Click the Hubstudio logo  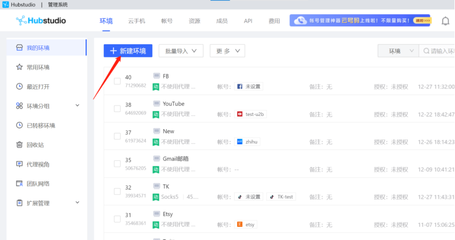[x=41, y=21]
